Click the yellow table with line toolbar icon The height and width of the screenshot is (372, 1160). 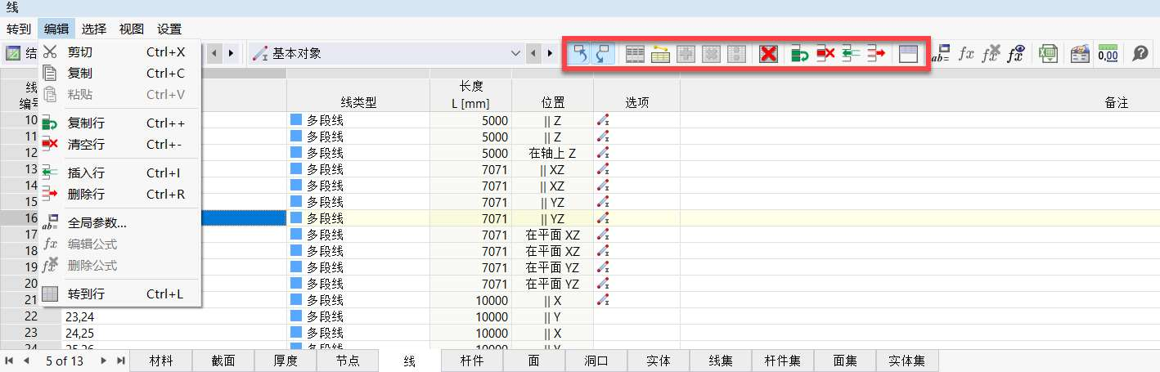pyautogui.click(x=661, y=54)
